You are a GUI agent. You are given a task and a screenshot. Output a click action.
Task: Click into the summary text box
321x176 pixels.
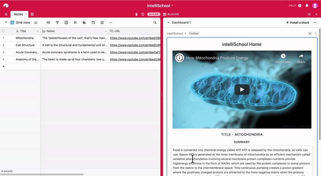coord(242,161)
